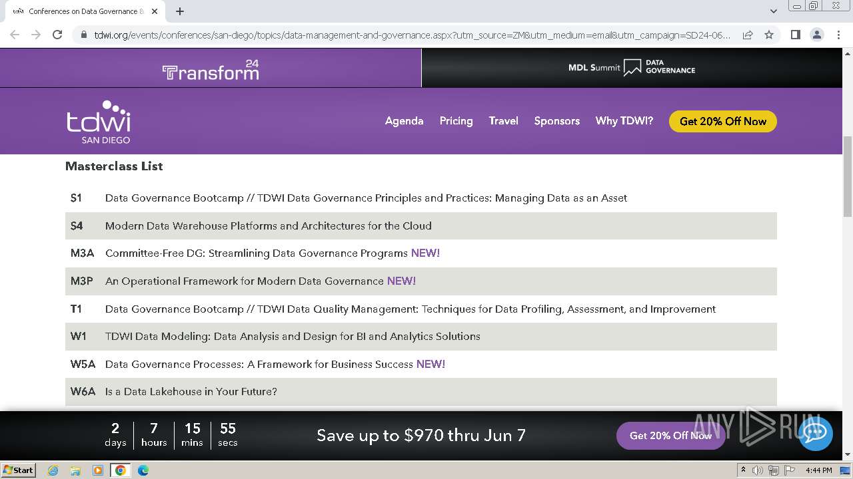Open W5A Data Governance Processes masterclass
853x479 pixels.
tap(259, 365)
